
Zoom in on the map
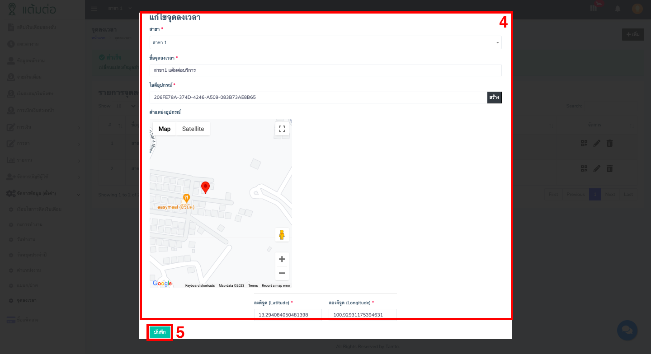pos(282,259)
